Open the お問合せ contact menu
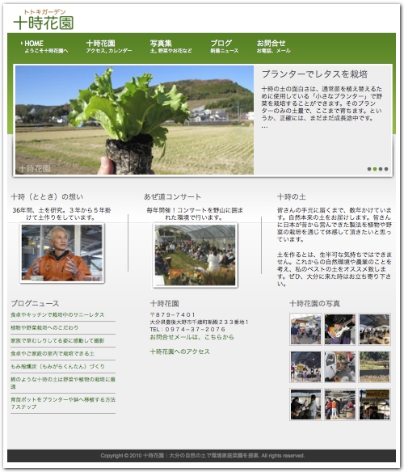Image resolution: width=404 pixels, height=472 pixels. coord(273,47)
